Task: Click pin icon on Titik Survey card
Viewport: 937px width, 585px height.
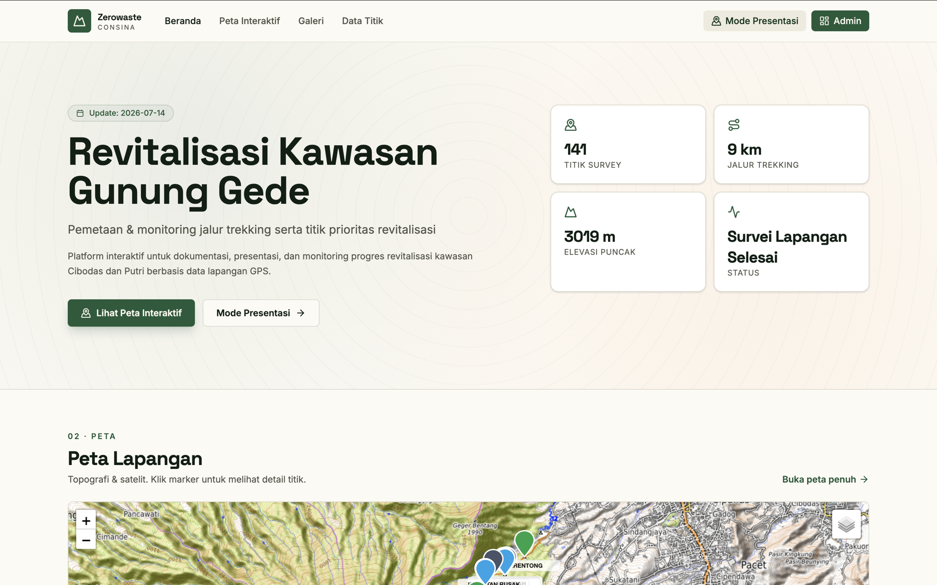Action: [x=570, y=125]
